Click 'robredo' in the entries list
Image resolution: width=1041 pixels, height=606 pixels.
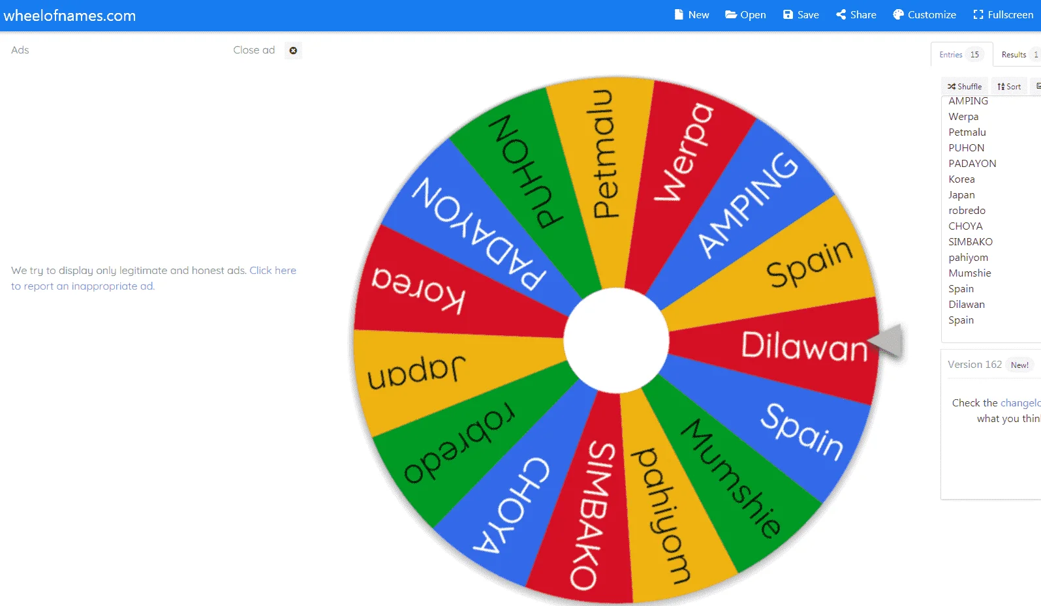click(x=967, y=211)
